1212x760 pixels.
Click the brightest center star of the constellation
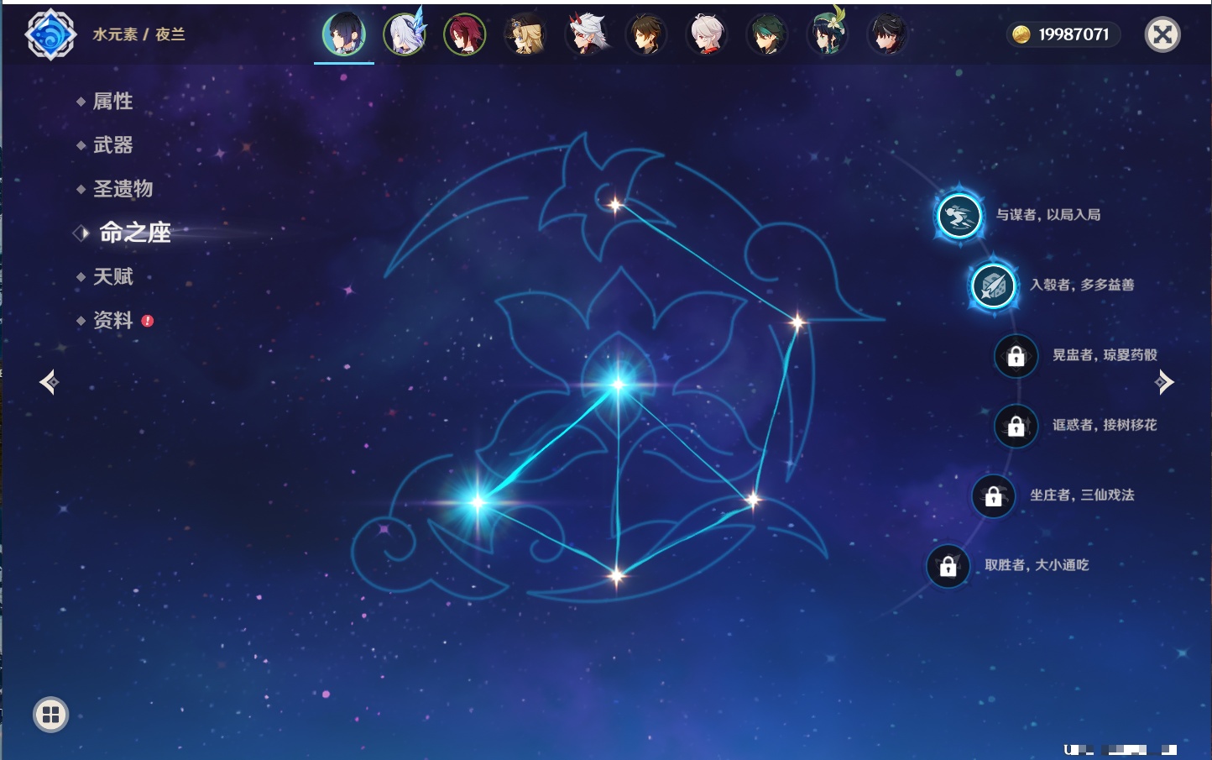[619, 385]
